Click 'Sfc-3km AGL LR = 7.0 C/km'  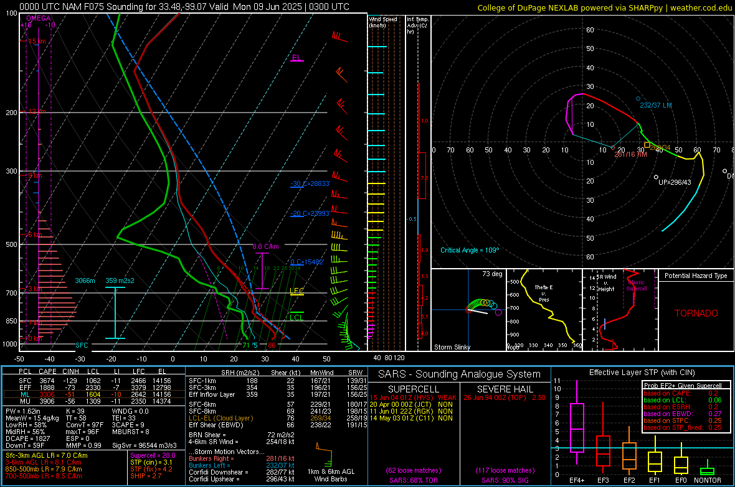tap(47, 455)
